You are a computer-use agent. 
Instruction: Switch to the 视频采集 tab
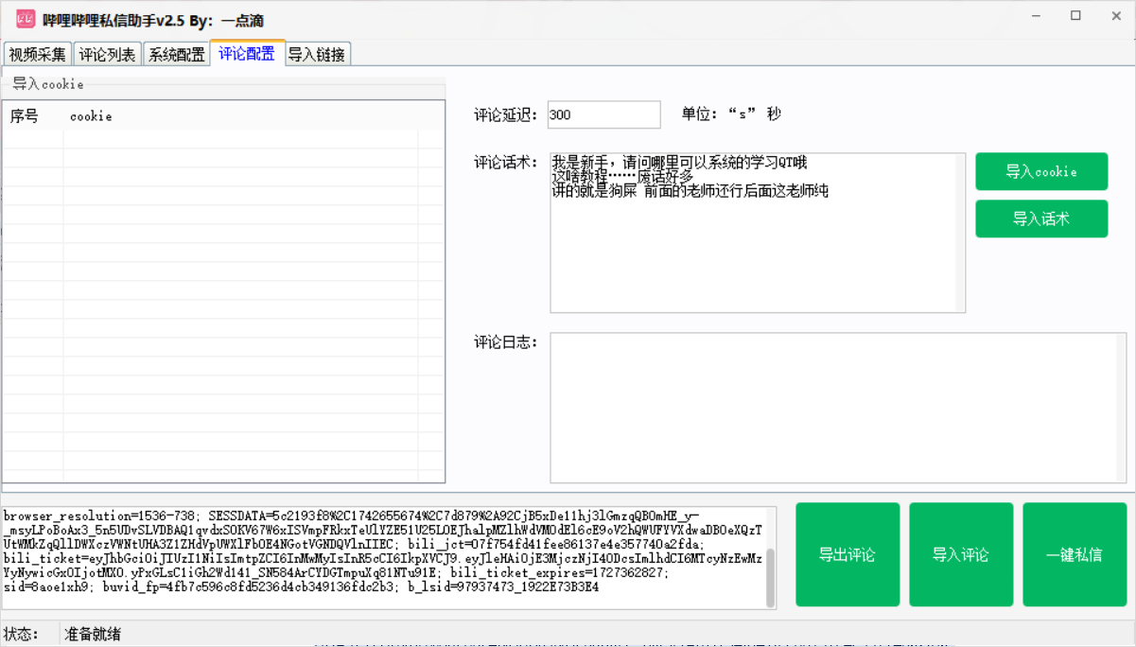coord(38,55)
